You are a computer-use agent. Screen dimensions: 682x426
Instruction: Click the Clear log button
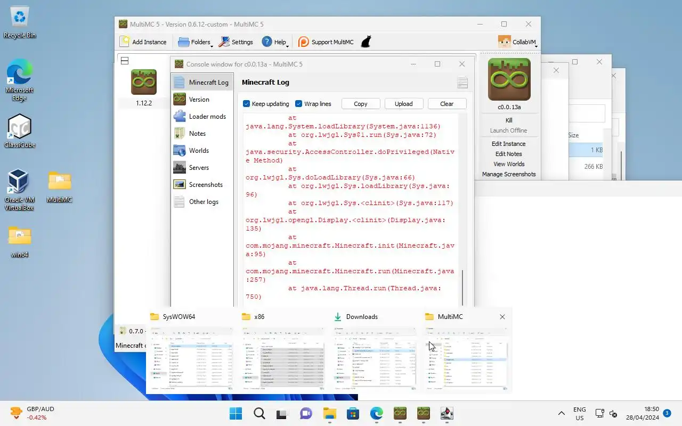(x=447, y=104)
